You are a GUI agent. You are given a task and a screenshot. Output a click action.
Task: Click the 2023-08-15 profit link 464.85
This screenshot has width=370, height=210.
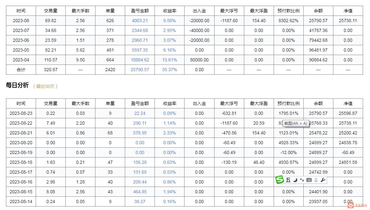[x=140, y=192]
